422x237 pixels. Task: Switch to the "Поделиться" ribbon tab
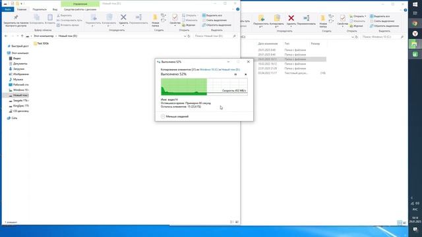[x=40, y=9]
